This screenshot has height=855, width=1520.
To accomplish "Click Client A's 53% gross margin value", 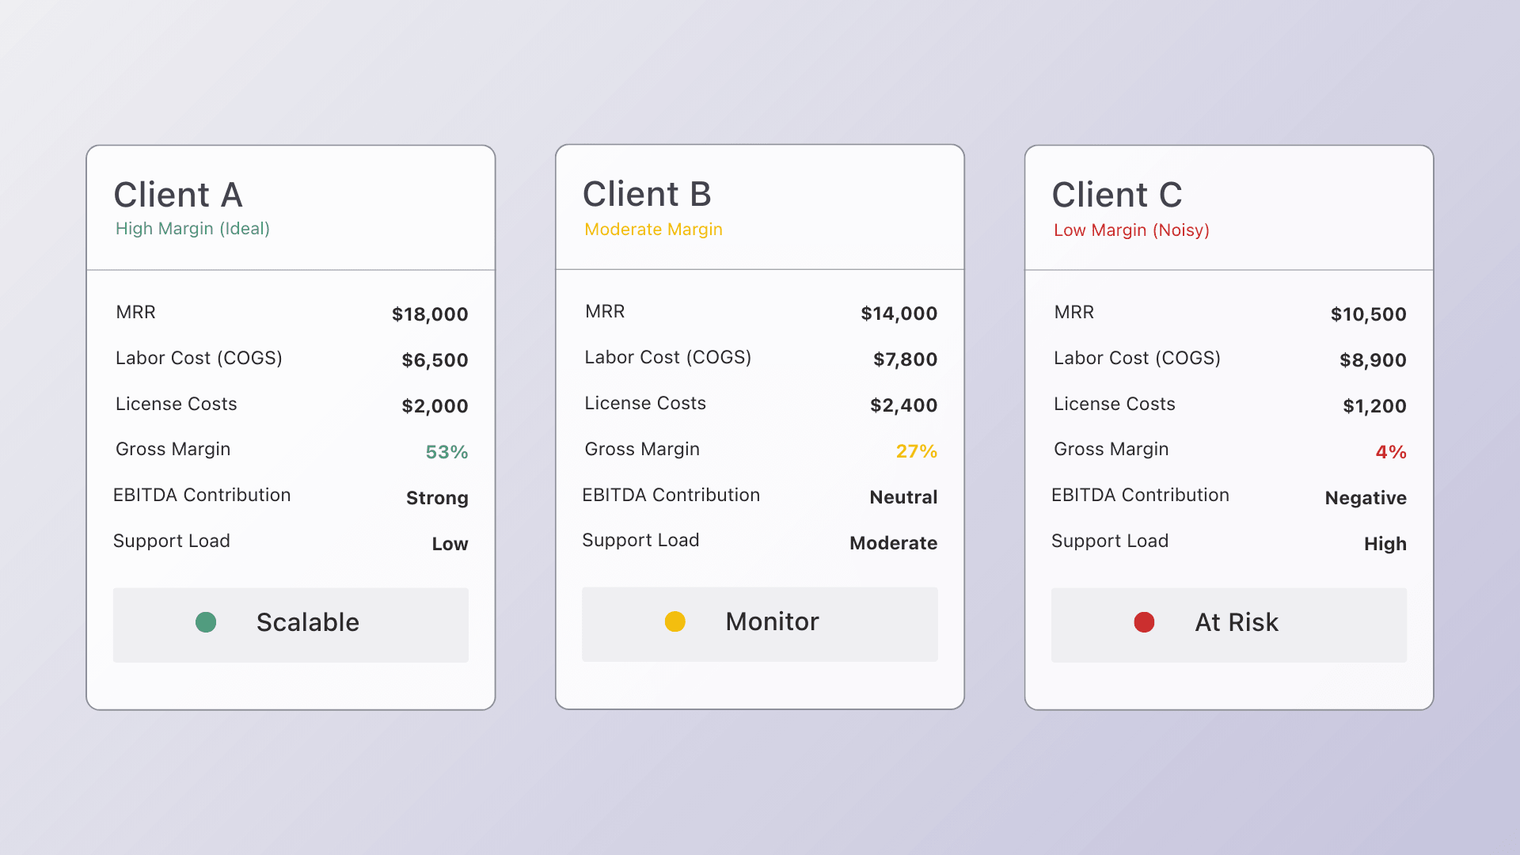I will tap(446, 452).
